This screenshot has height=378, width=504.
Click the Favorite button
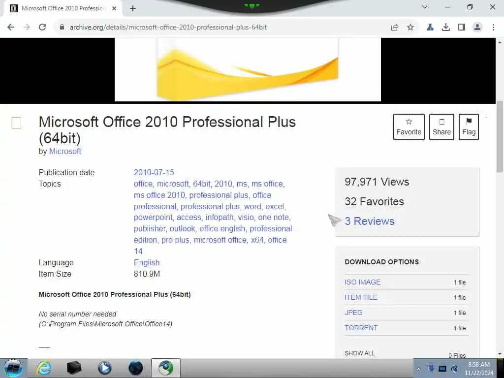[409, 127]
